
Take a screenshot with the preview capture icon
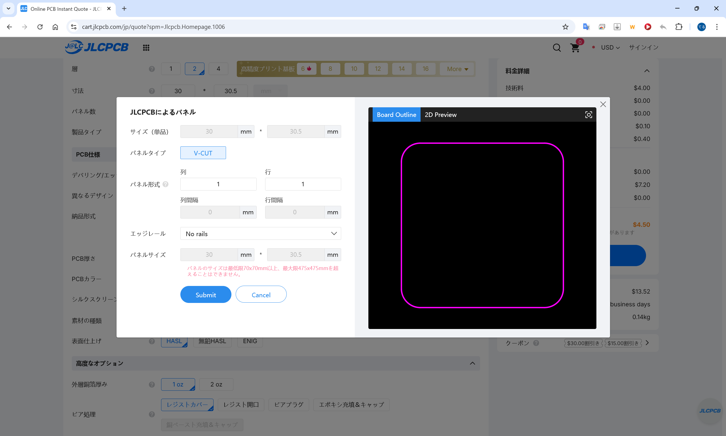click(588, 115)
